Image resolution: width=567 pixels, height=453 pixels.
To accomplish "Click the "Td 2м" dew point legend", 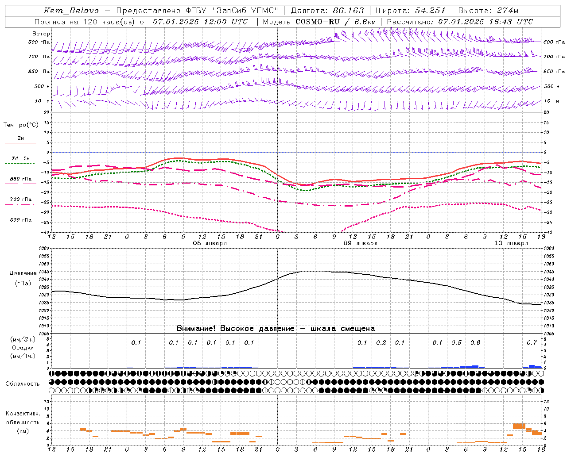I will click(x=21, y=158).
